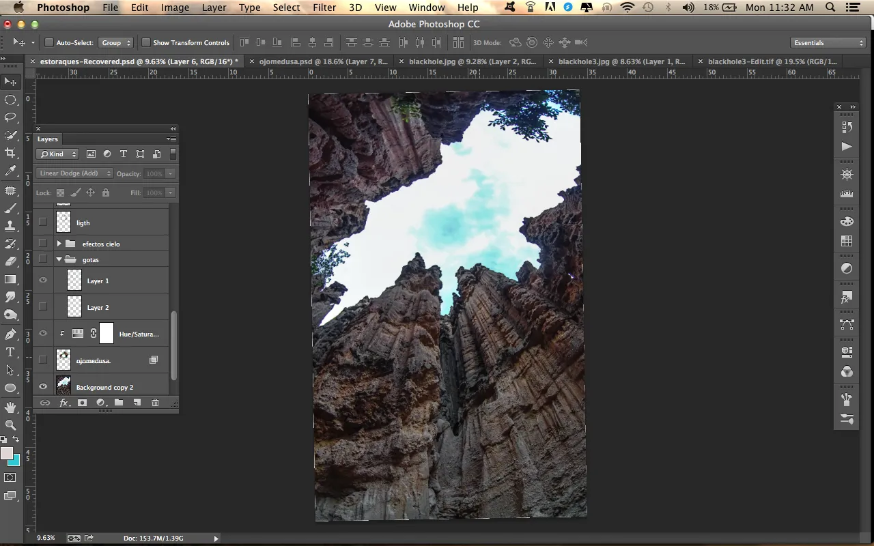Hide the Hue/Saturation adjustment layer
The height and width of the screenshot is (546, 874).
(43, 334)
